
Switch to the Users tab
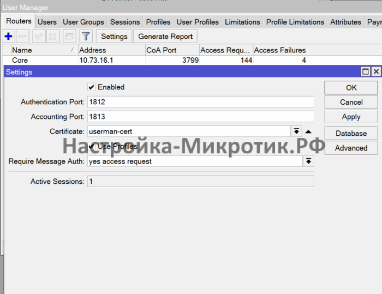pos(47,22)
